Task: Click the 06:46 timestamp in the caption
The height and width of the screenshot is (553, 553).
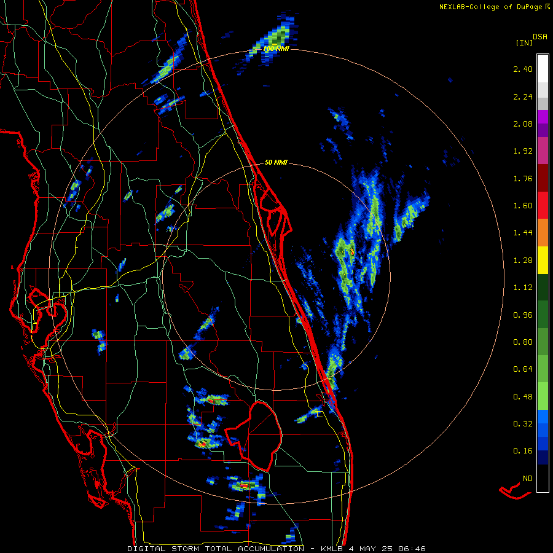Action: [412, 549]
